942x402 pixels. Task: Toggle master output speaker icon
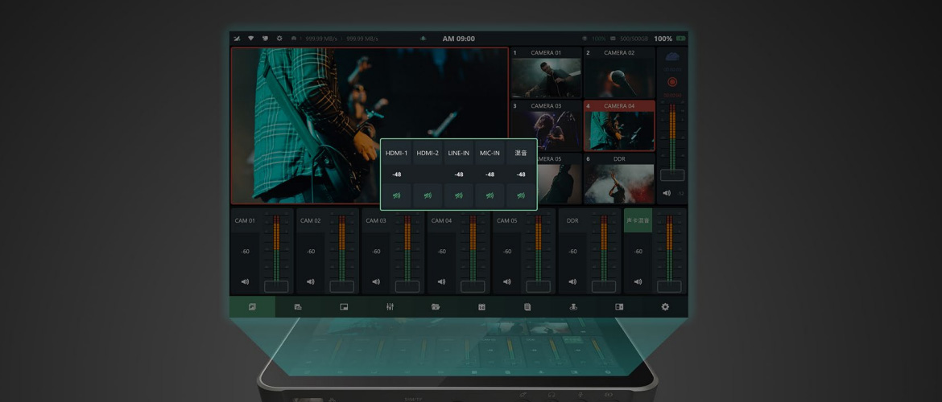(x=667, y=193)
